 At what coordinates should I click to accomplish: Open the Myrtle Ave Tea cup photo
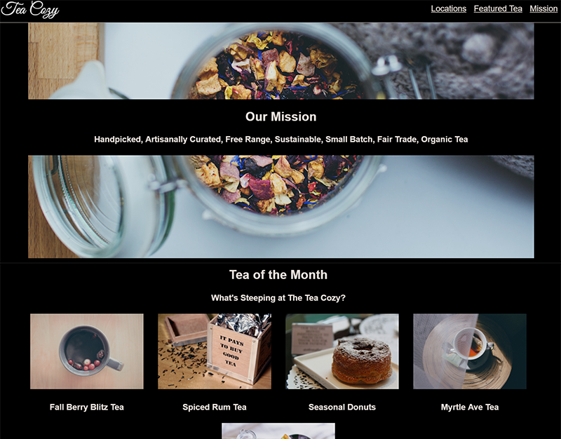[x=470, y=351]
